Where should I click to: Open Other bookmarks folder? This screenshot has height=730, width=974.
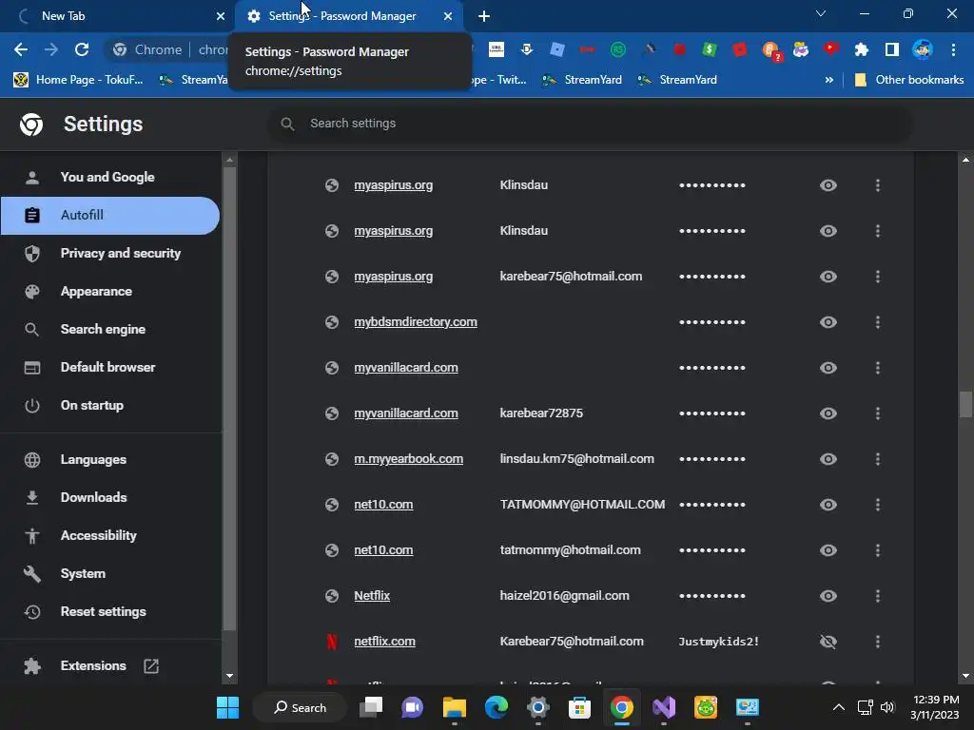909,80
